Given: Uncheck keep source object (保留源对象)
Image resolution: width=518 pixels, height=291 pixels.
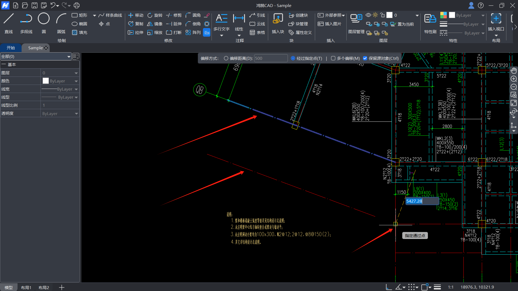Looking at the screenshot, I should coord(365,58).
